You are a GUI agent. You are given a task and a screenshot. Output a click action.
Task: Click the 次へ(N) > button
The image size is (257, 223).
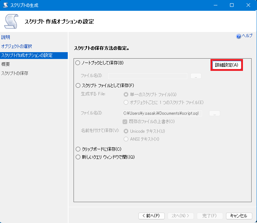pos(181,216)
